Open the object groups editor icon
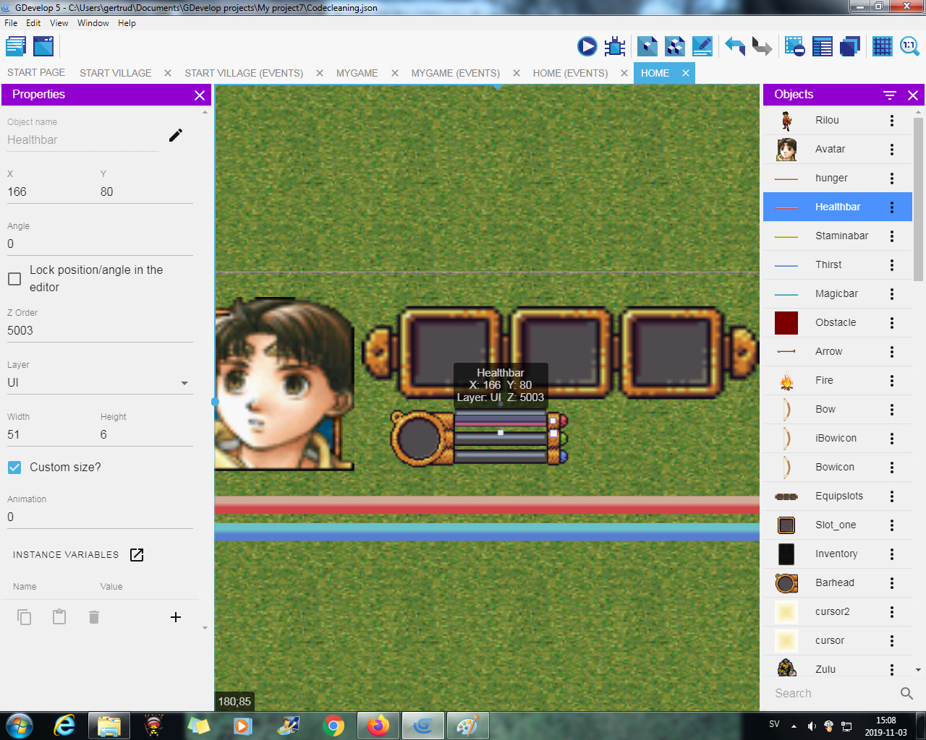 (675, 47)
